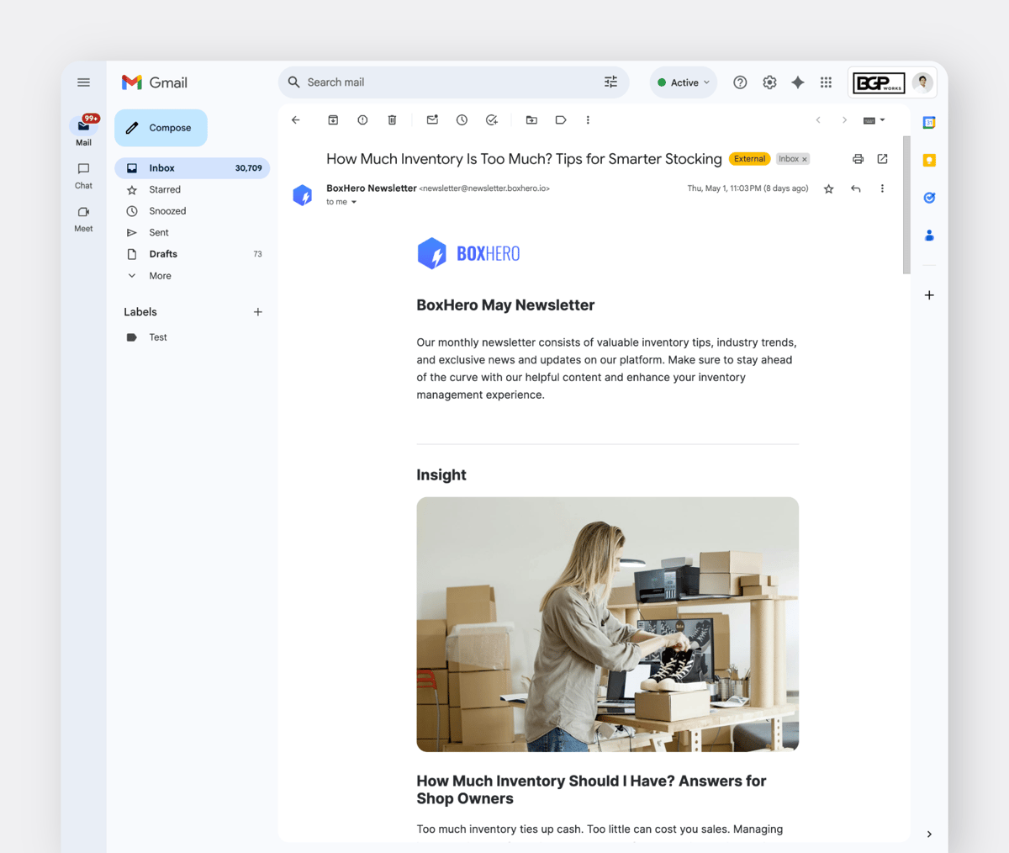Image resolution: width=1009 pixels, height=853 pixels.
Task: Open Google Tasks side panel
Action: tap(929, 198)
